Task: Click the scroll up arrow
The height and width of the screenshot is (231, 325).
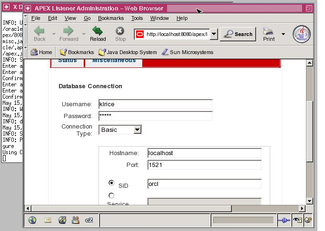Action: (x=309, y=63)
